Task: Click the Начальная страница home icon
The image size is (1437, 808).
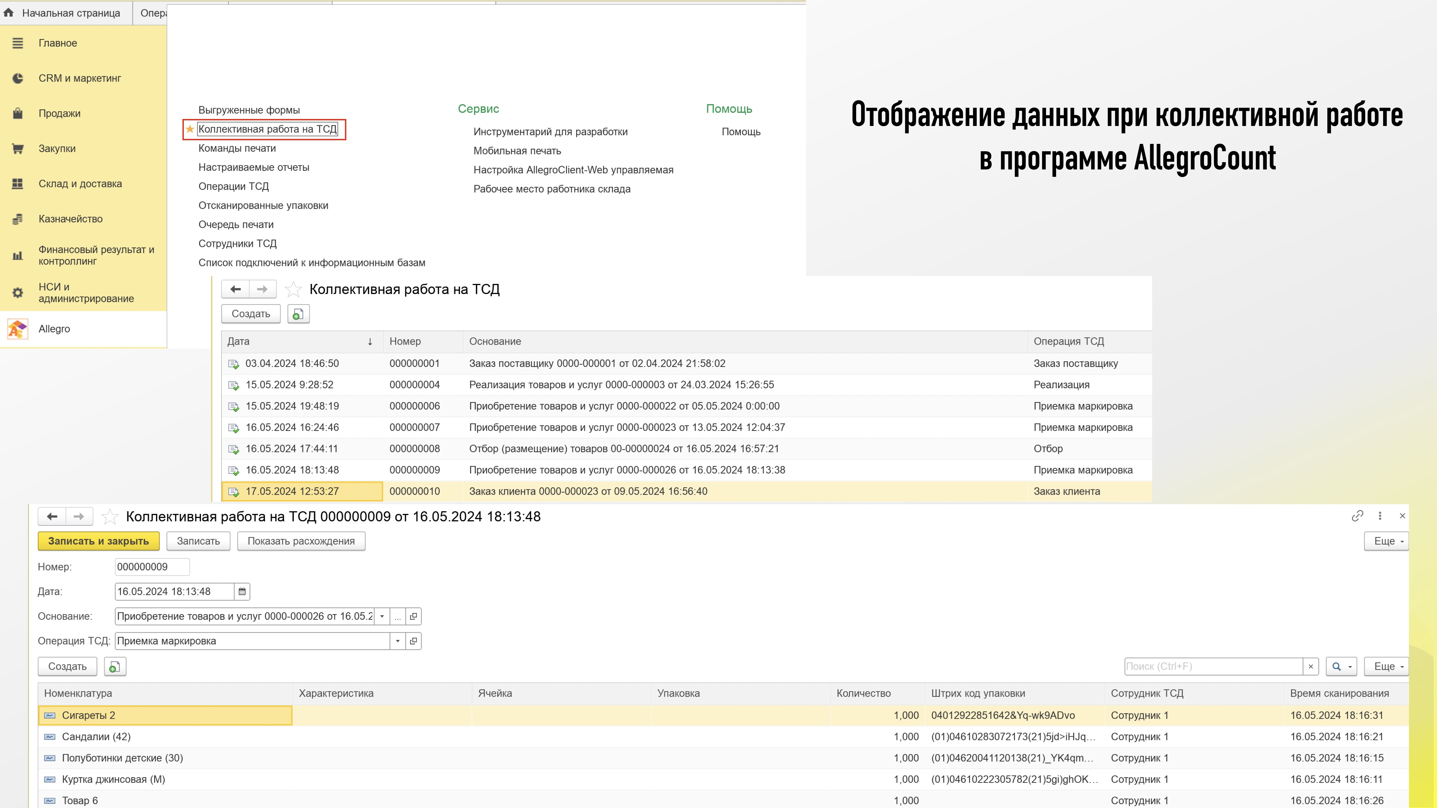Action: pos(8,13)
